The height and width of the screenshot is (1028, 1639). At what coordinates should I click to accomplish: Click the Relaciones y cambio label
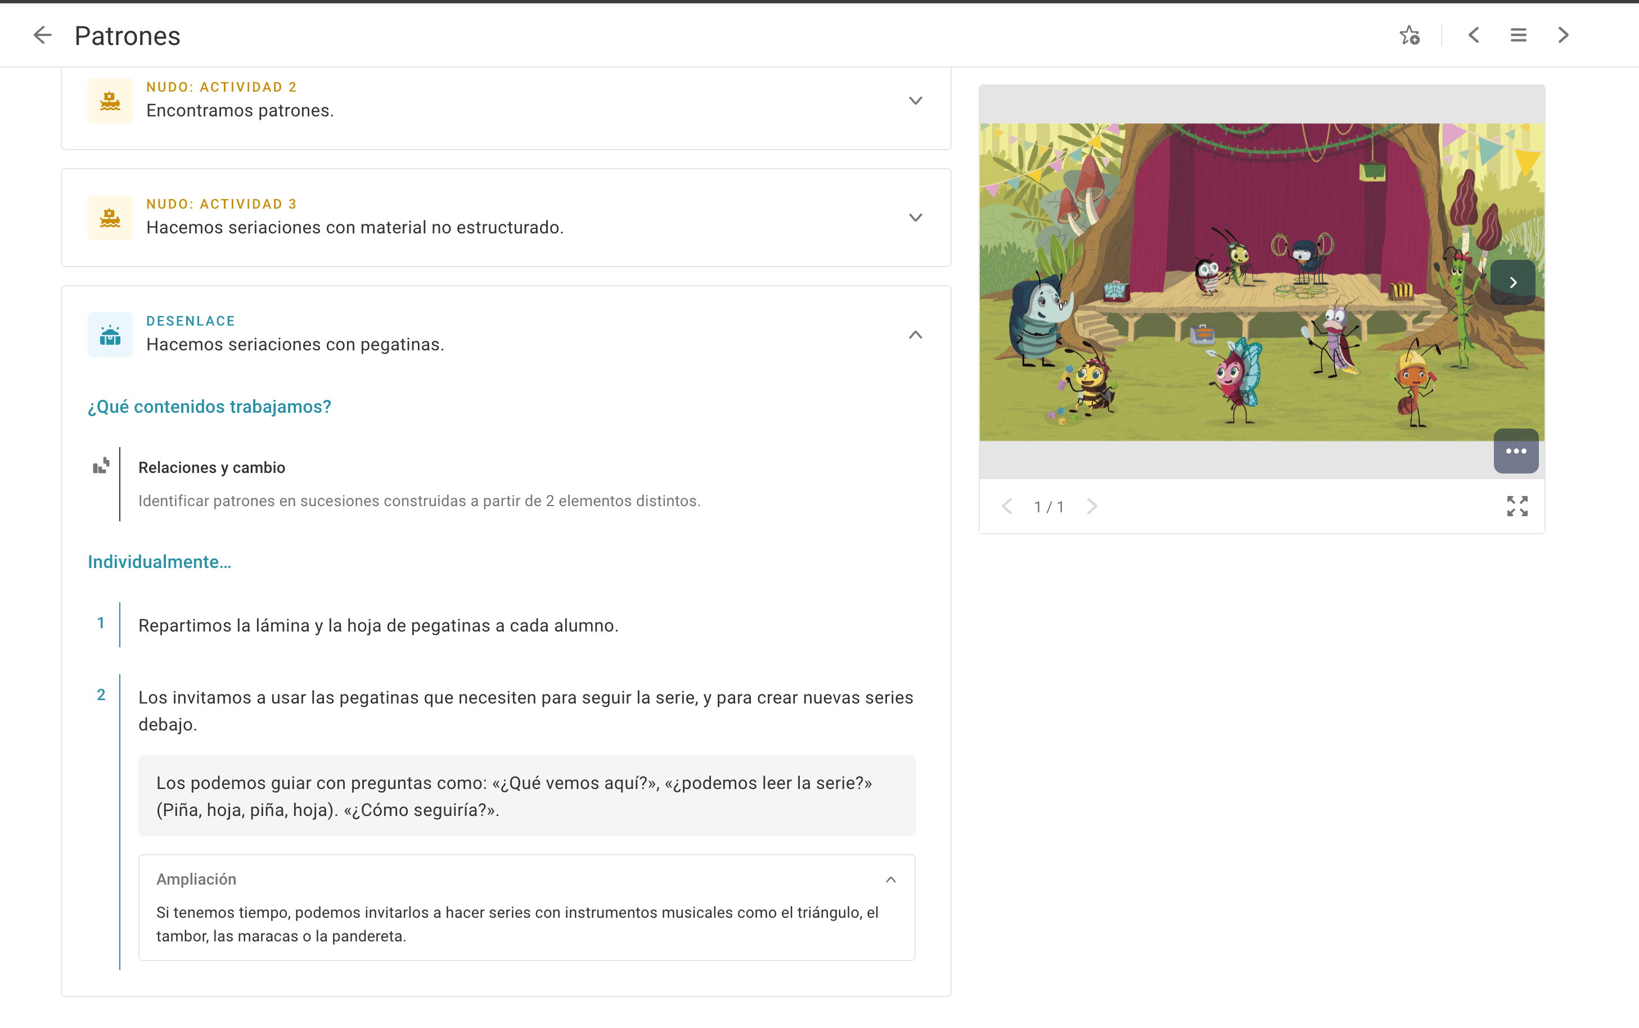tap(211, 468)
